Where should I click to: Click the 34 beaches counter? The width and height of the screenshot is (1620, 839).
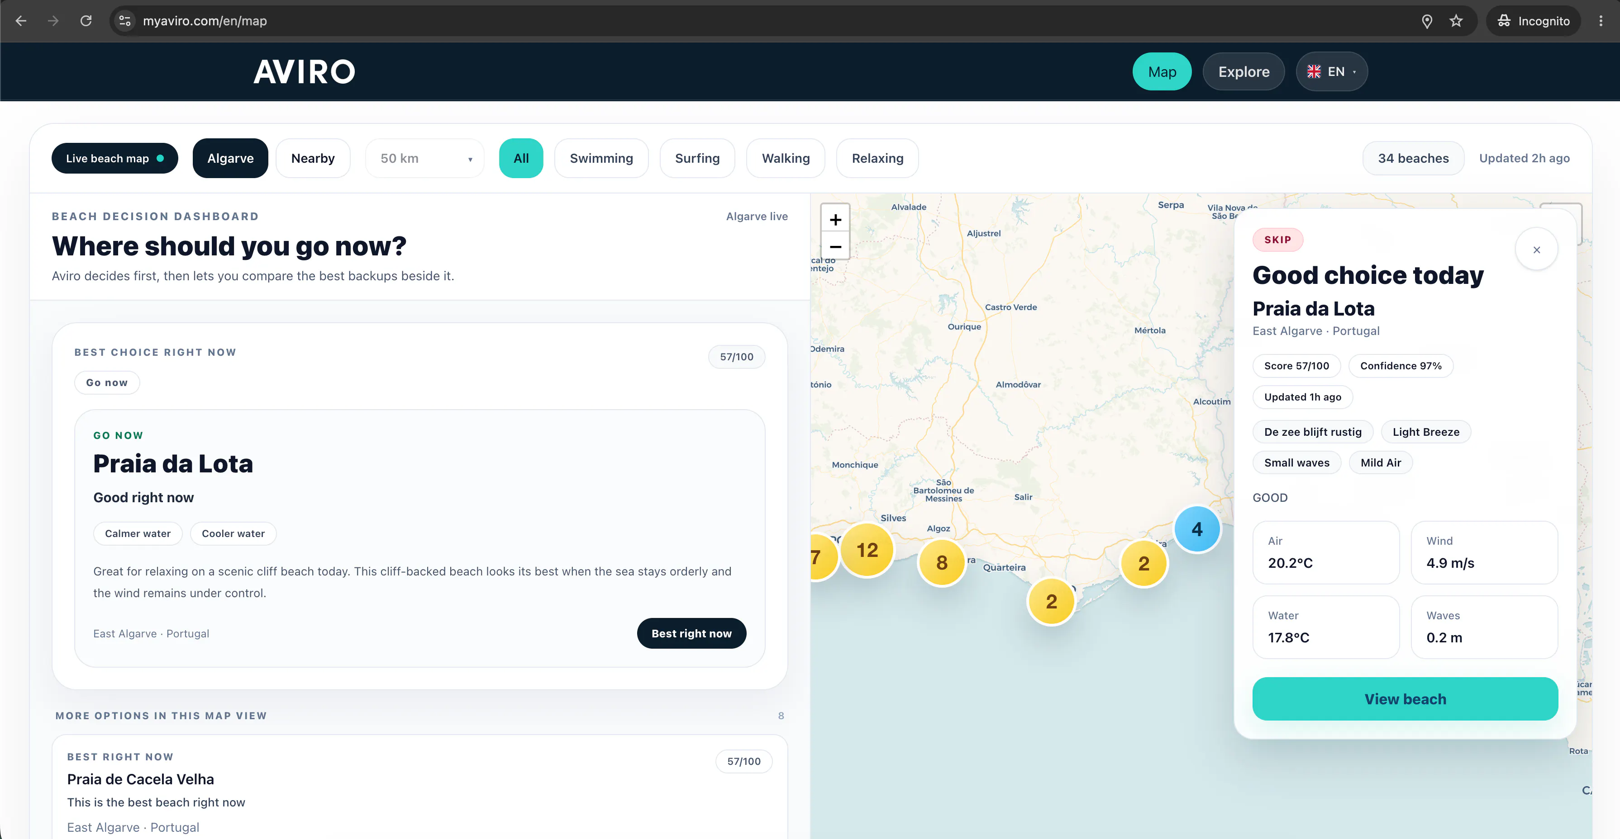(1413, 158)
